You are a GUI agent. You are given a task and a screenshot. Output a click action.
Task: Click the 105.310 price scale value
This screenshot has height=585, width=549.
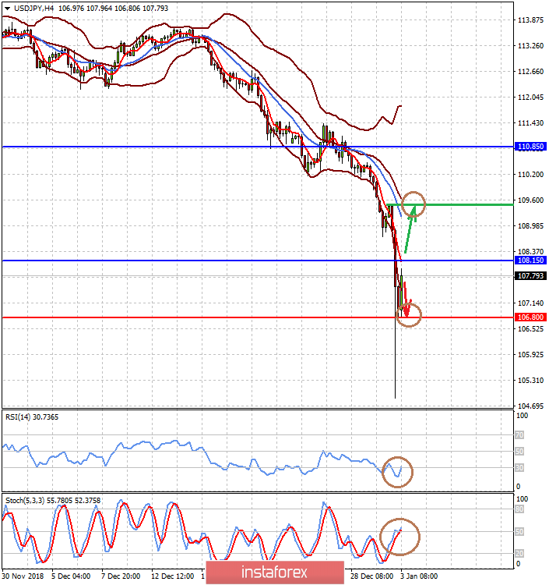[531, 380]
